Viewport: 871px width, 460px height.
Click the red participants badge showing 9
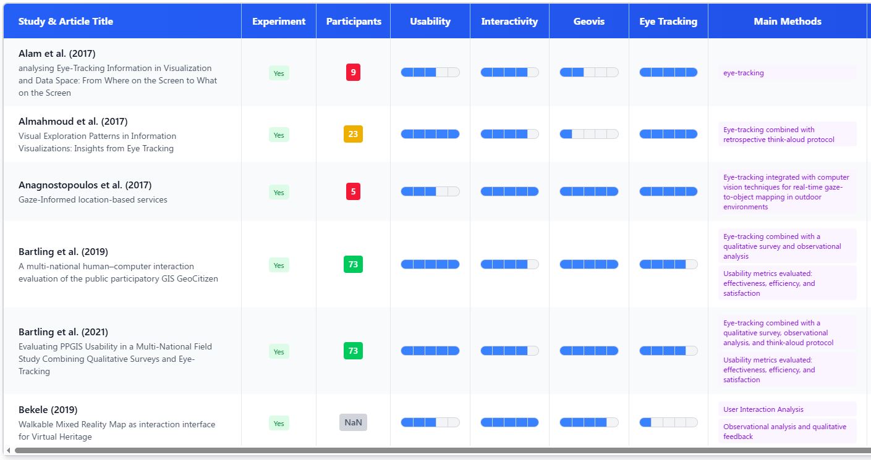(353, 72)
